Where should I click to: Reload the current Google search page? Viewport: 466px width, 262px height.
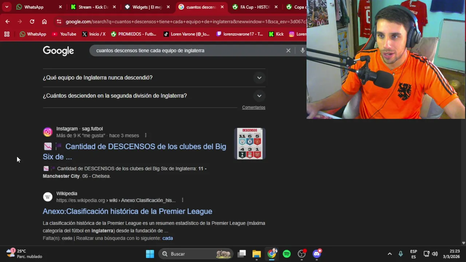pos(32,21)
